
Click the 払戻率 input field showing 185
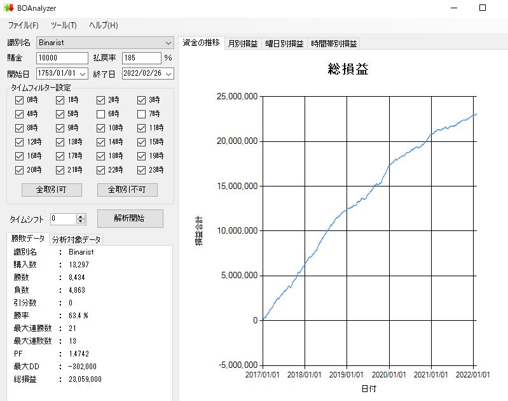tap(142, 58)
